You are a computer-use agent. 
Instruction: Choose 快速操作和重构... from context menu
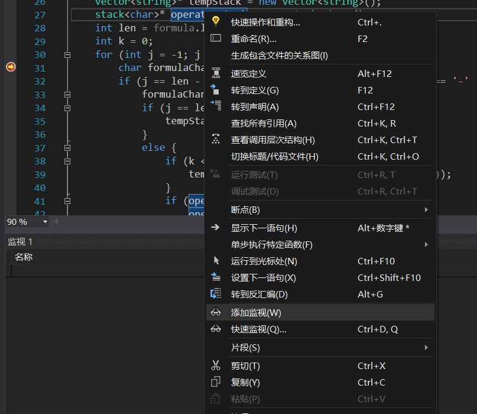(320, 22)
